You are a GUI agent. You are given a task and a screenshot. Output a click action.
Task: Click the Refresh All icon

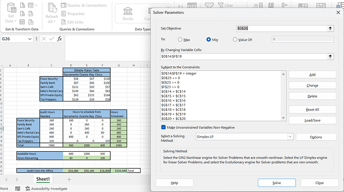click(x=52, y=8)
